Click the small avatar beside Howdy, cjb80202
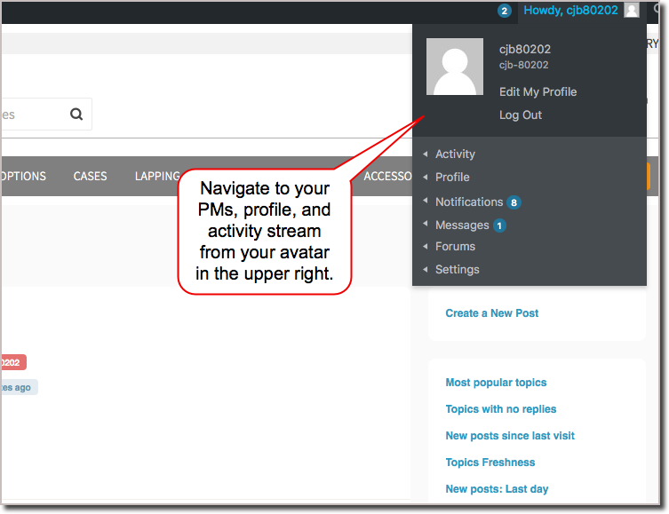669x514 pixels. click(632, 11)
